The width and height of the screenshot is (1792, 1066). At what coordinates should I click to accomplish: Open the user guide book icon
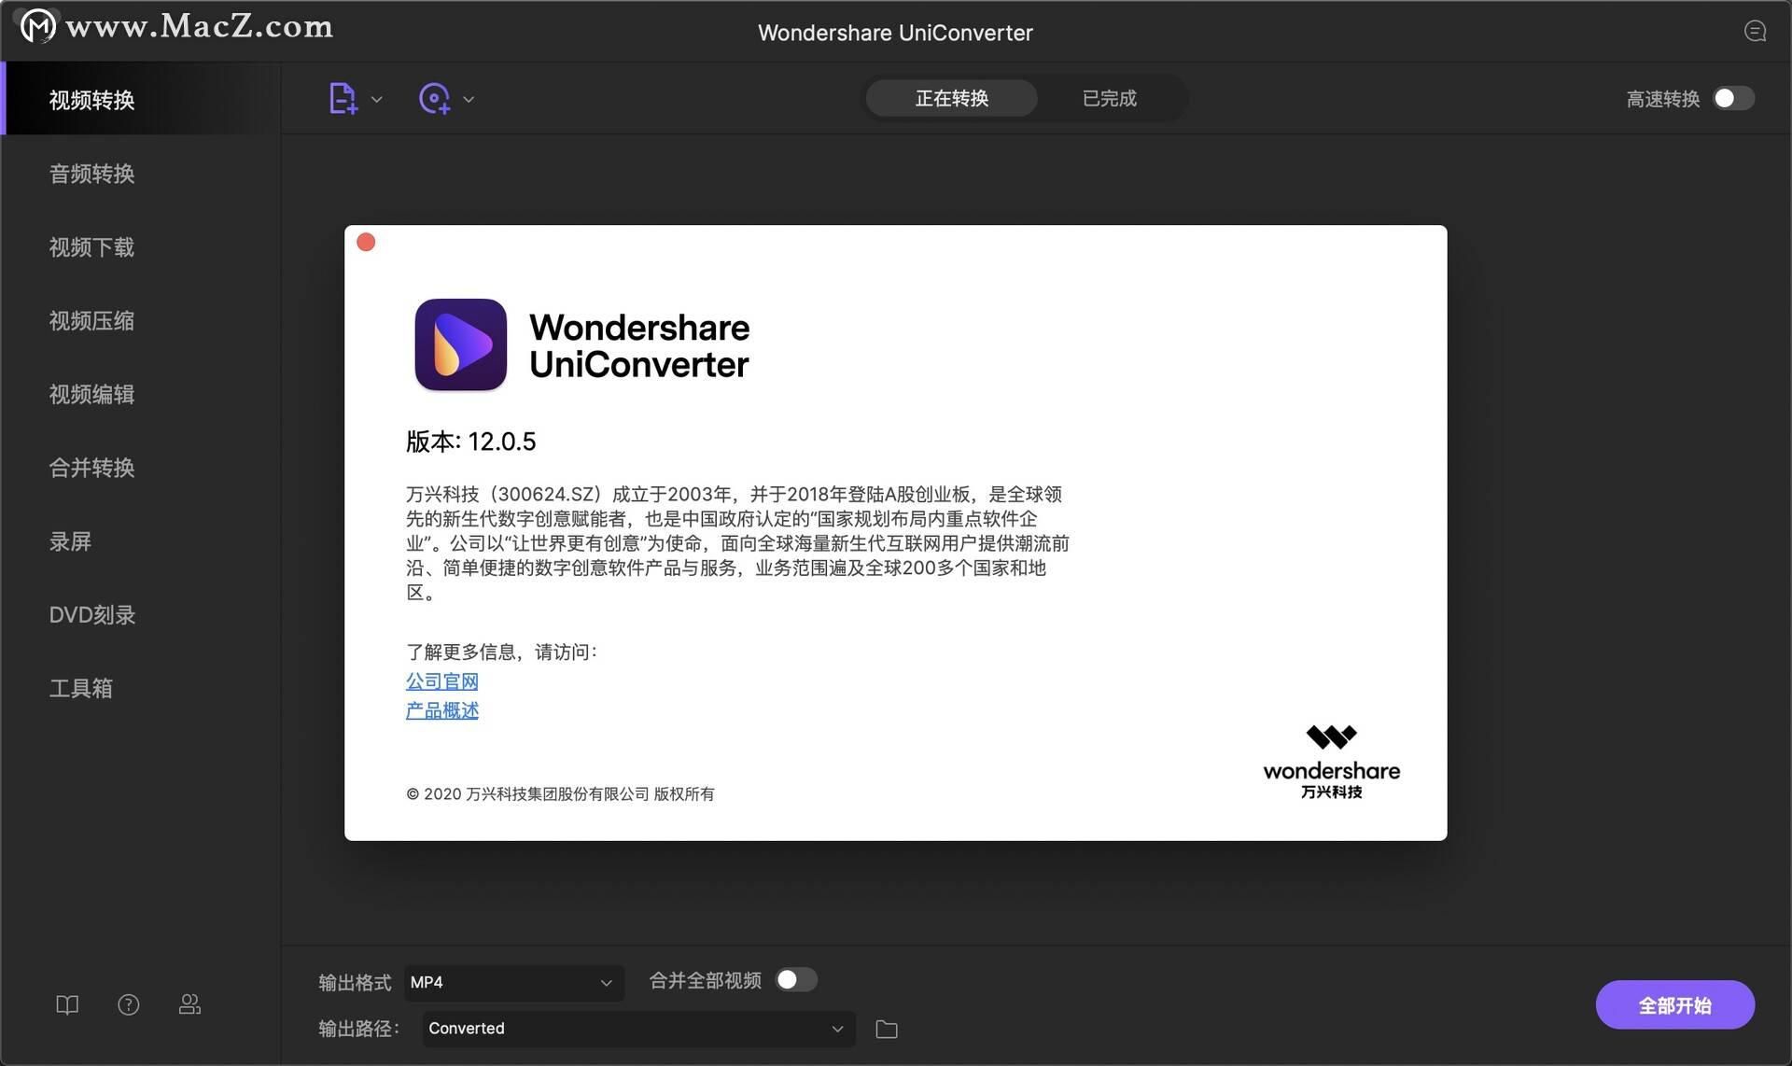pos(66,1004)
